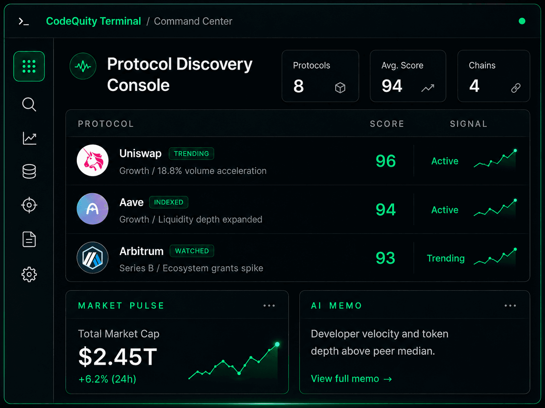Click the chain link icon in Chains card
This screenshot has height=408, width=545.
pyautogui.click(x=516, y=88)
